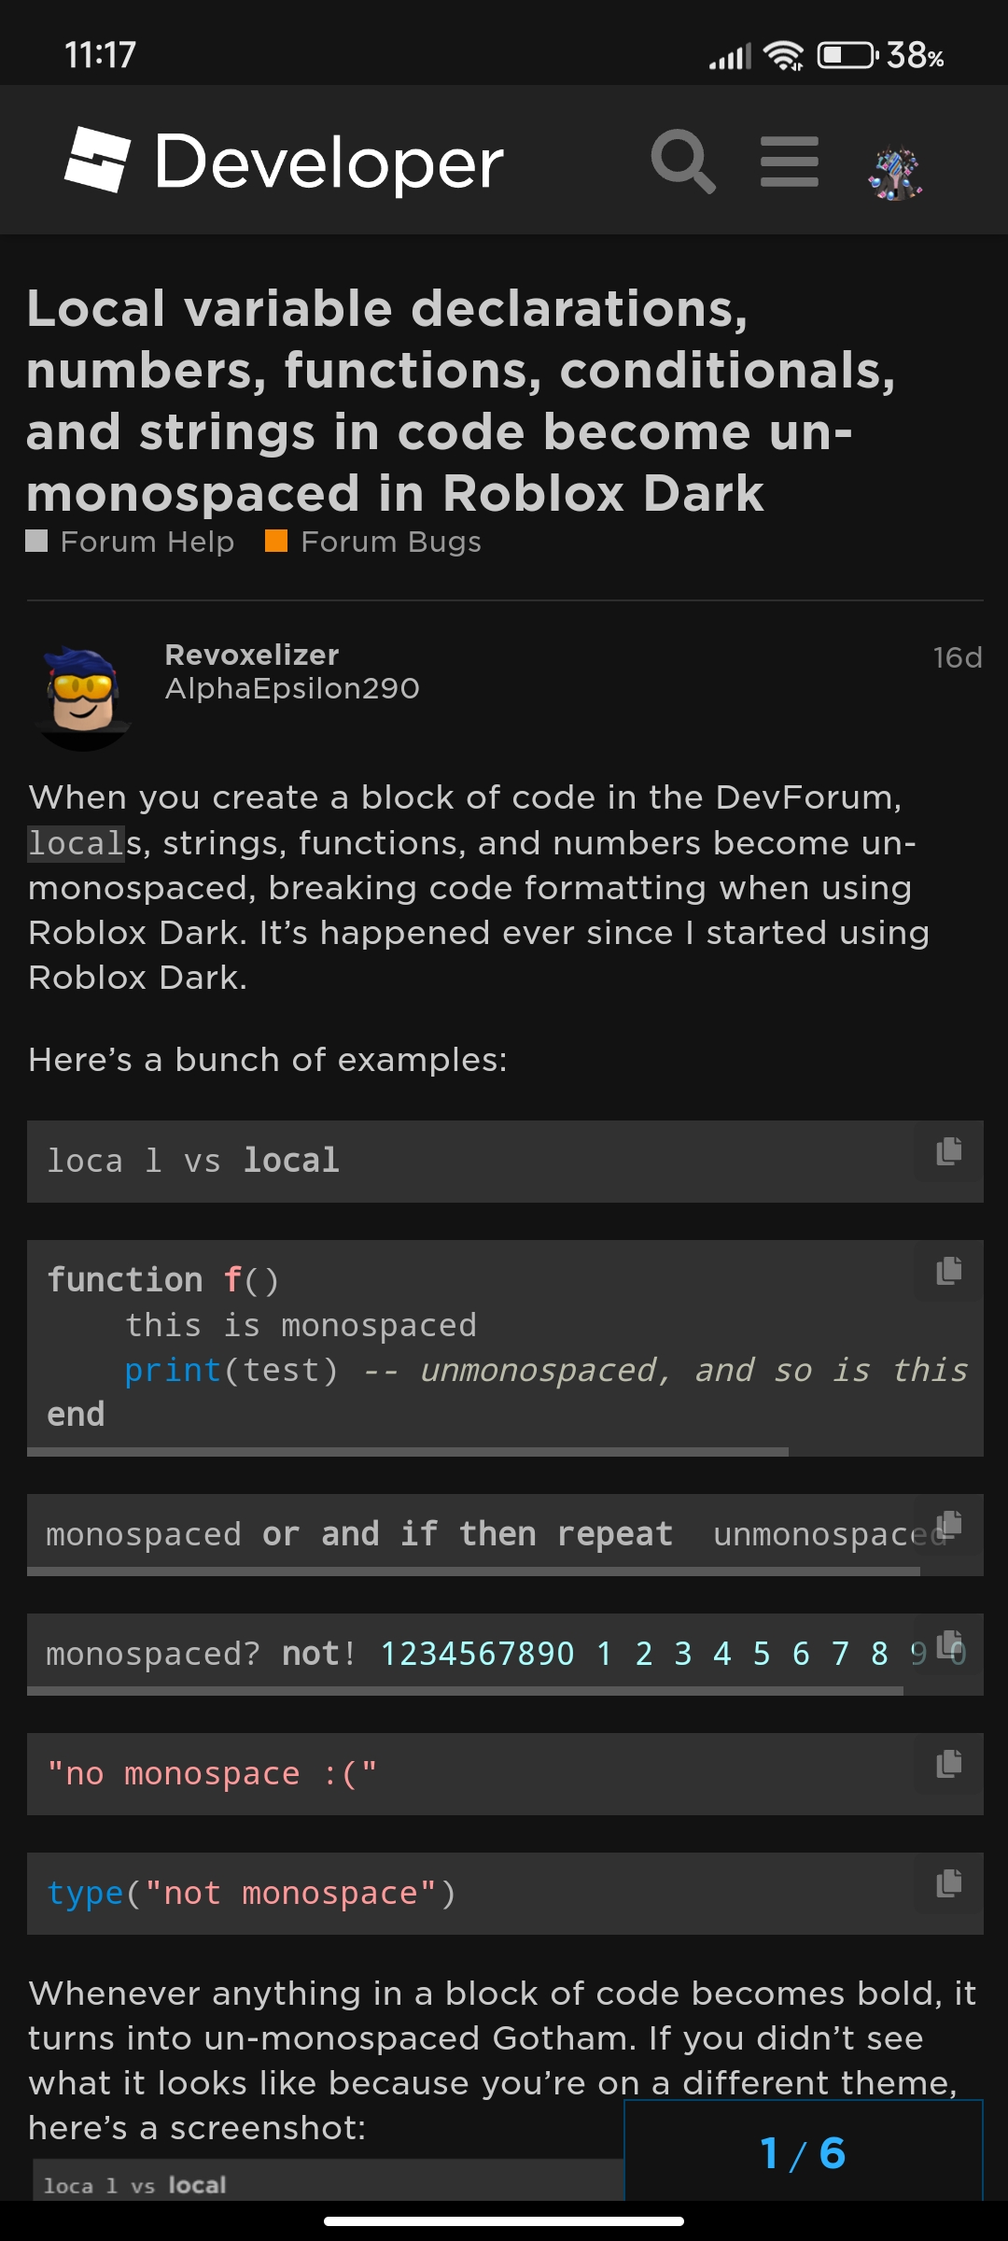The height and width of the screenshot is (2241, 1008).
Task: Copy the 'or and if then repeat' code
Action: (949, 1525)
